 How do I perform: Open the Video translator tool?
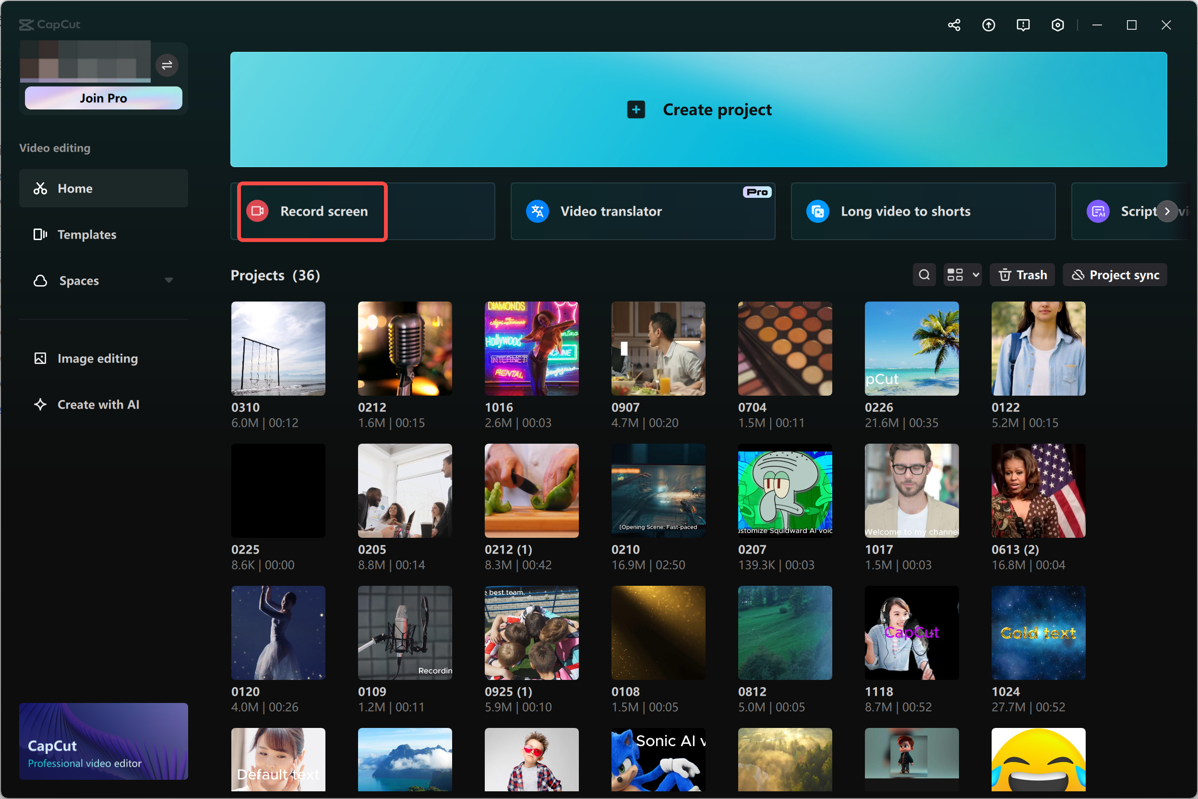(x=538, y=211)
